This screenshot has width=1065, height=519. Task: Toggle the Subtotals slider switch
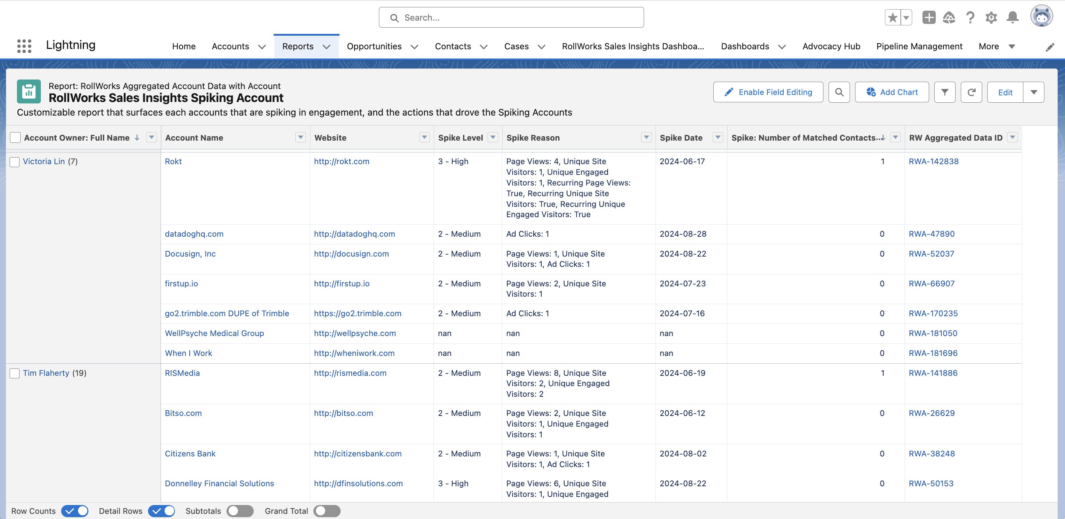[x=240, y=511]
